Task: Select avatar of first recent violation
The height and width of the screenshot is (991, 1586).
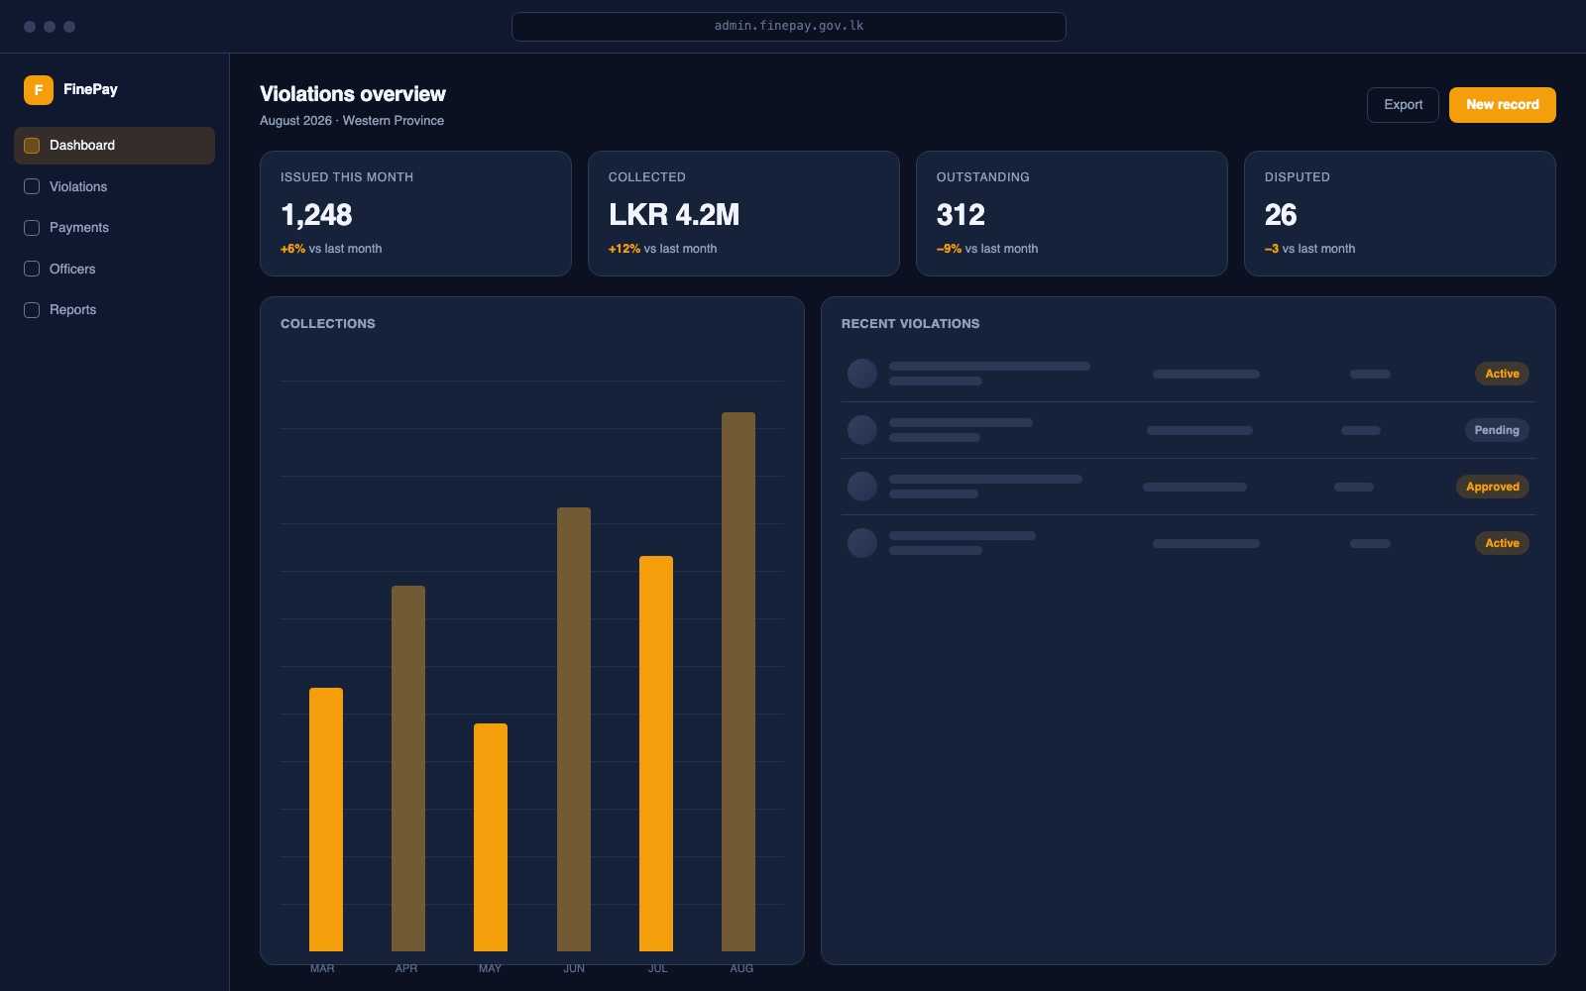Action: pyautogui.click(x=862, y=374)
